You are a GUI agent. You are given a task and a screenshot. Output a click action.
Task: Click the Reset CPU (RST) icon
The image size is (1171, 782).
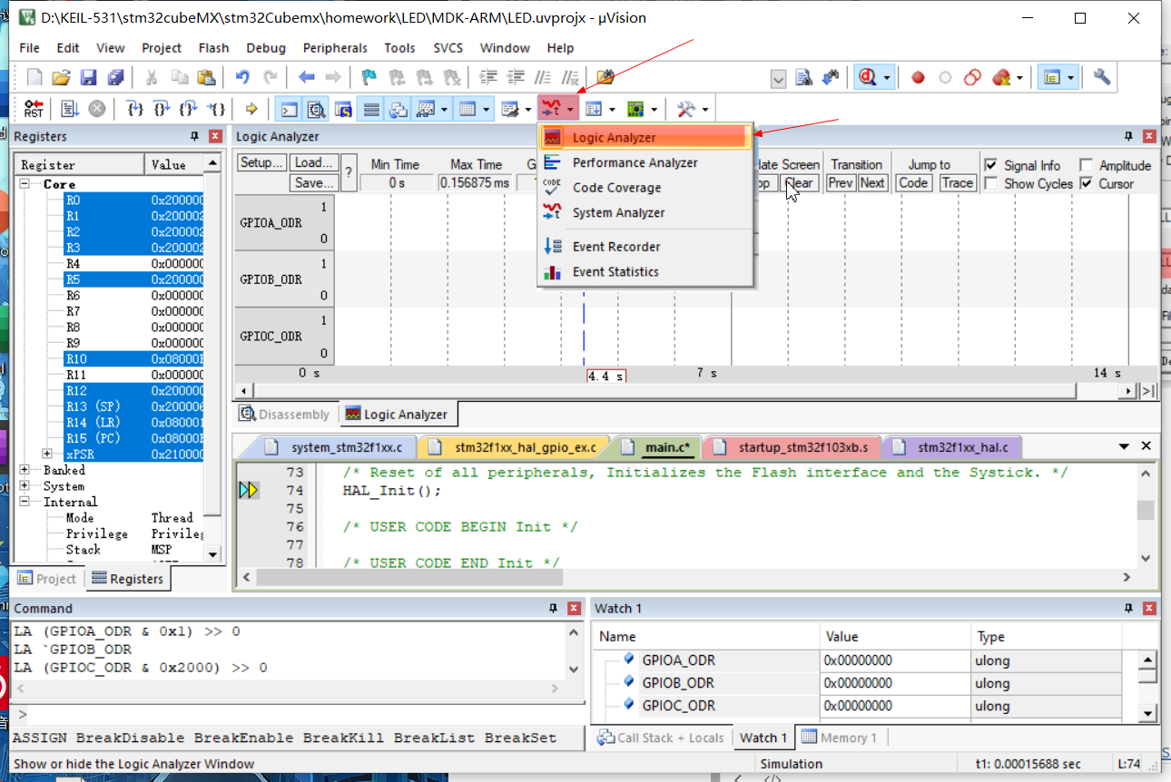tap(34, 109)
